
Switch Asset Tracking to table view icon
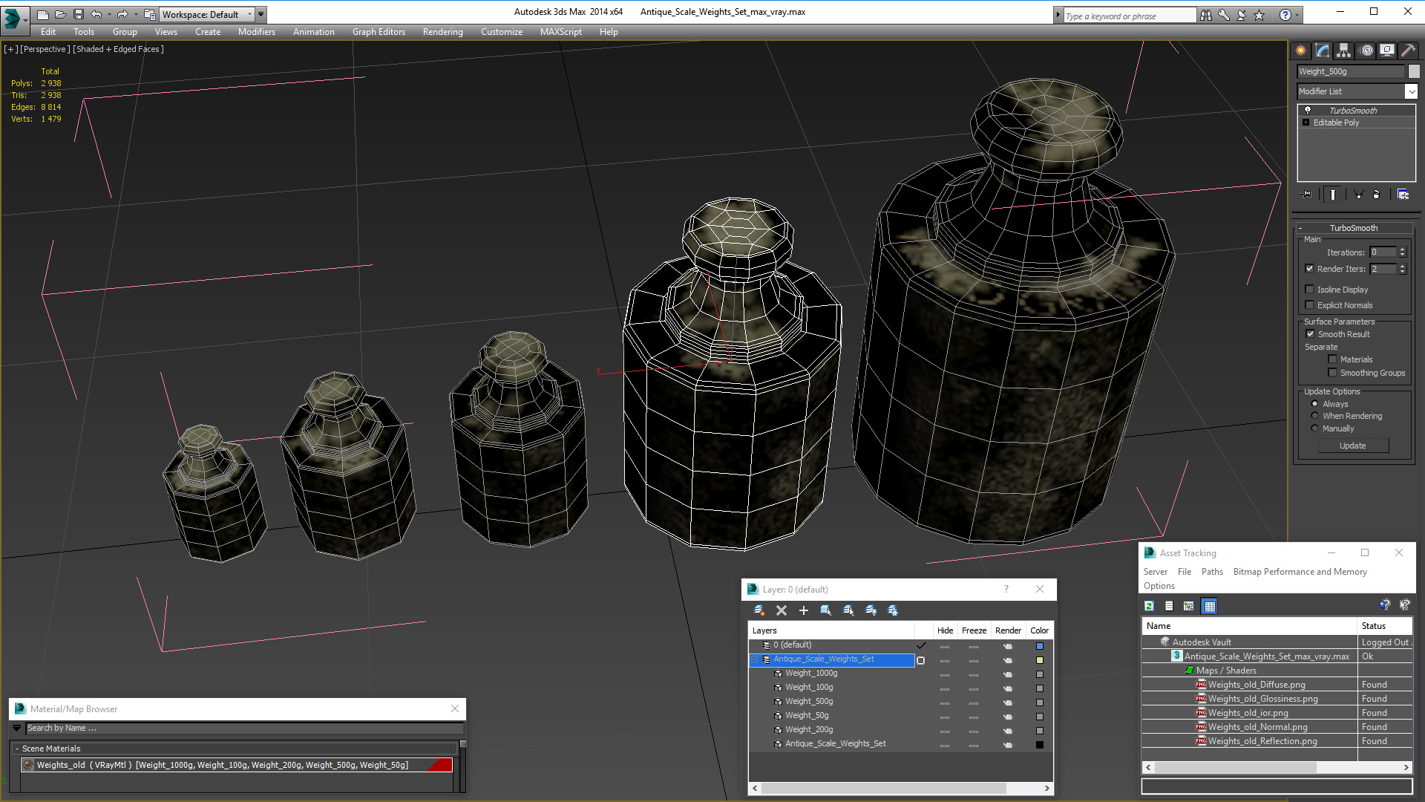point(1210,606)
